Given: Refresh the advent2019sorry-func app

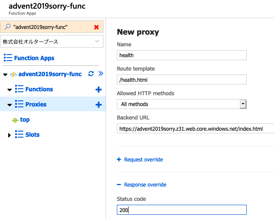Looking at the screenshot, I should pos(91,74).
